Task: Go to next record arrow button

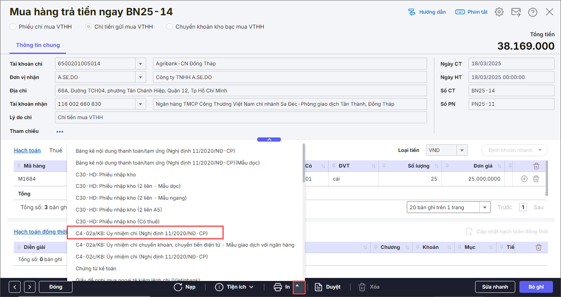Action: (30, 287)
